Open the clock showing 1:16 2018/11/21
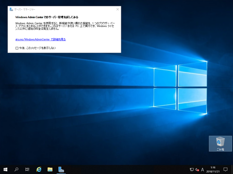Screen dimensions: 233x174 [x=213, y=170]
